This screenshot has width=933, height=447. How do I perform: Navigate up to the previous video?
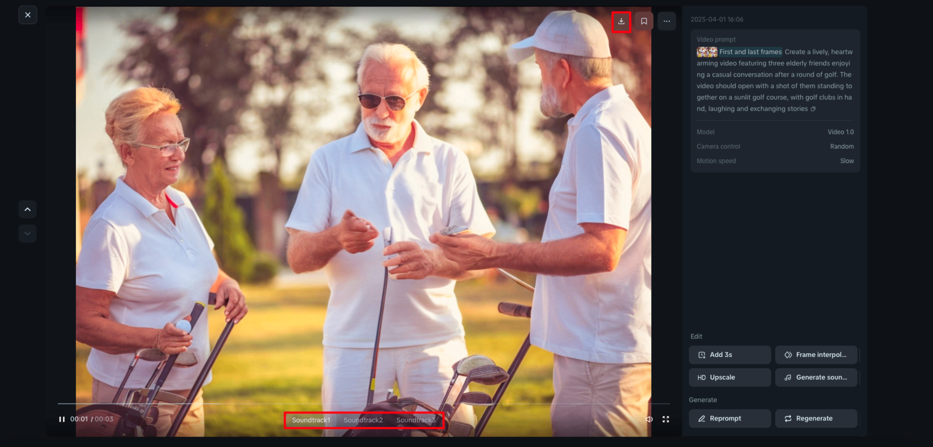pyautogui.click(x=27, y=209)
